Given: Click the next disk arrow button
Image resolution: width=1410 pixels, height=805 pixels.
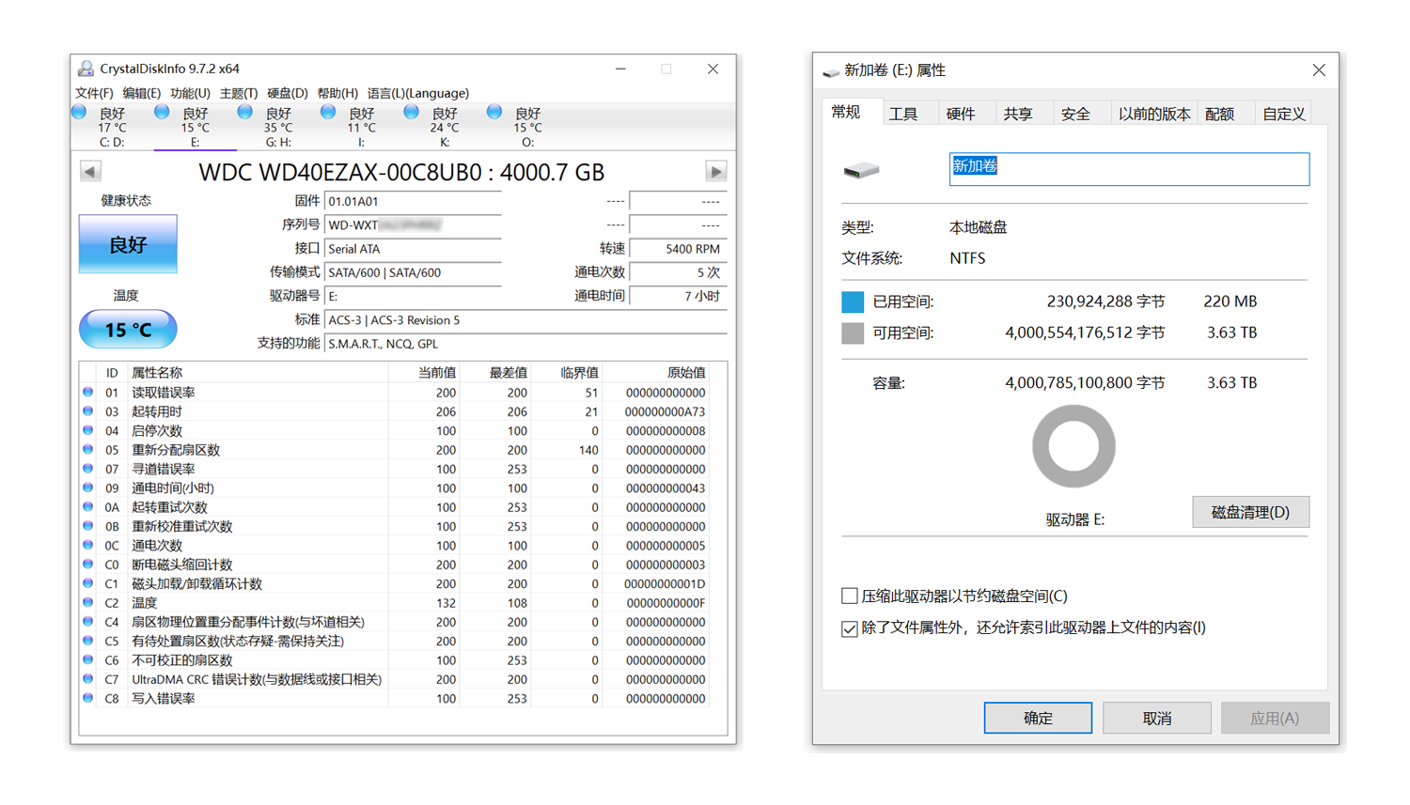Looking at the screenshot, I should click(715, 171).
